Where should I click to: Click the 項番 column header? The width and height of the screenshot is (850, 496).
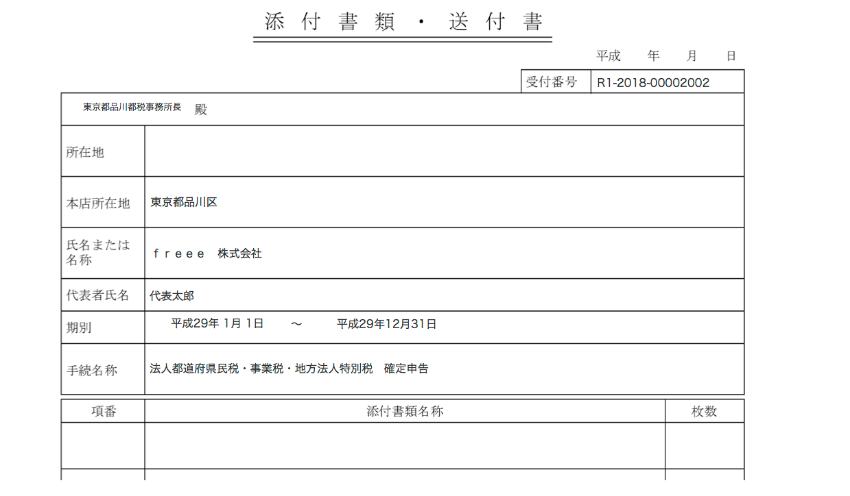[104, 411]
